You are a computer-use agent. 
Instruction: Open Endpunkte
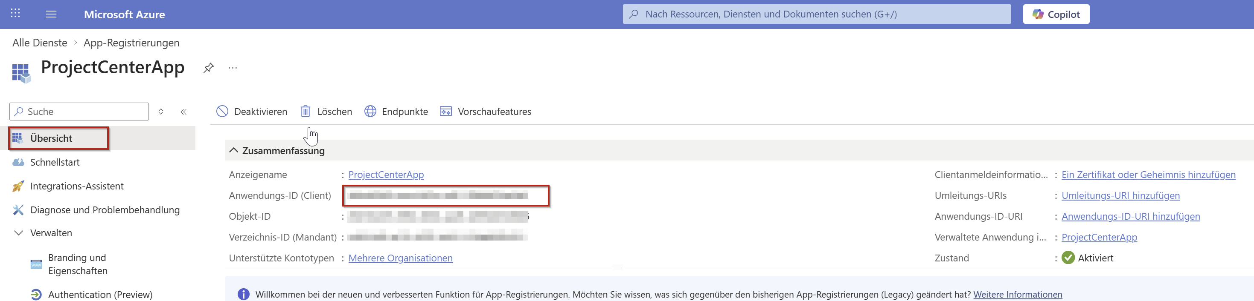(396, 111)
